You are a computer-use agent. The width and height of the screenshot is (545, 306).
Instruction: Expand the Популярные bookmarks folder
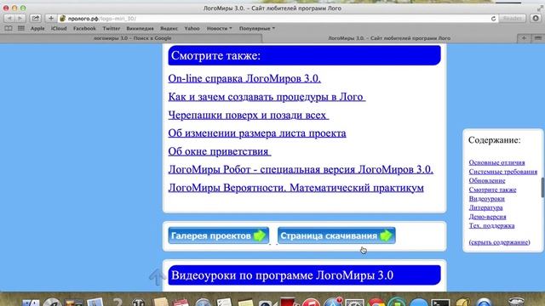(257, 28)
